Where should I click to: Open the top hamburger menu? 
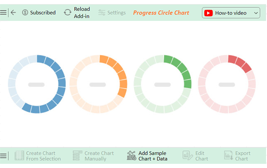pos(3,13)
